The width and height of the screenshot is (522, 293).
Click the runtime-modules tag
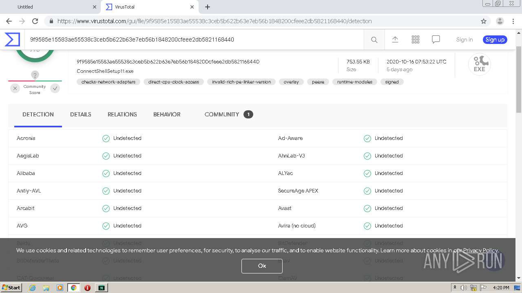click(355, 82)
